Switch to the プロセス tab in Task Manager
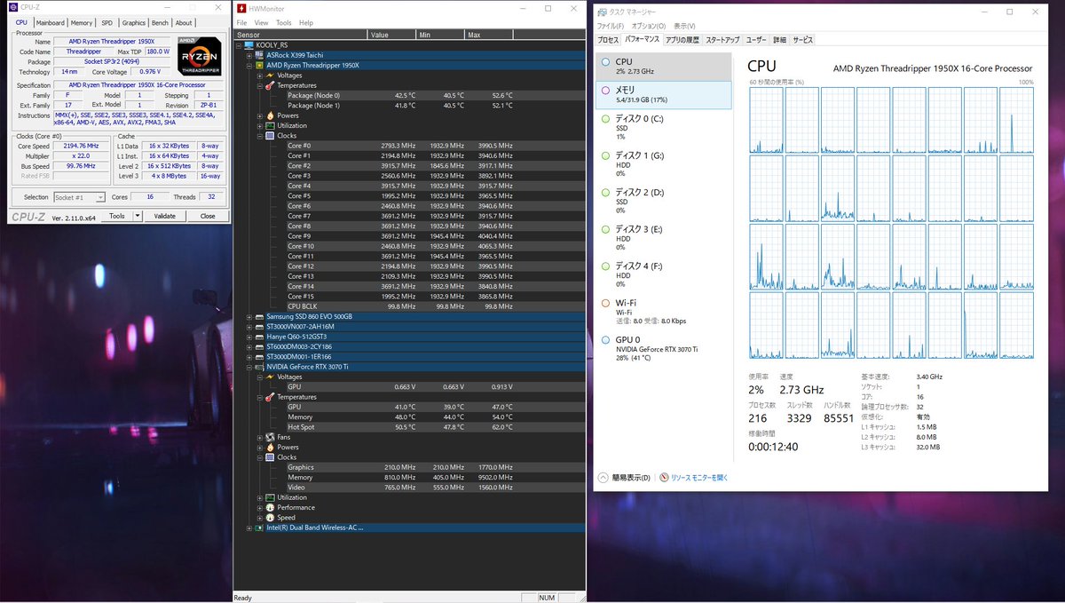 [608, 40]
